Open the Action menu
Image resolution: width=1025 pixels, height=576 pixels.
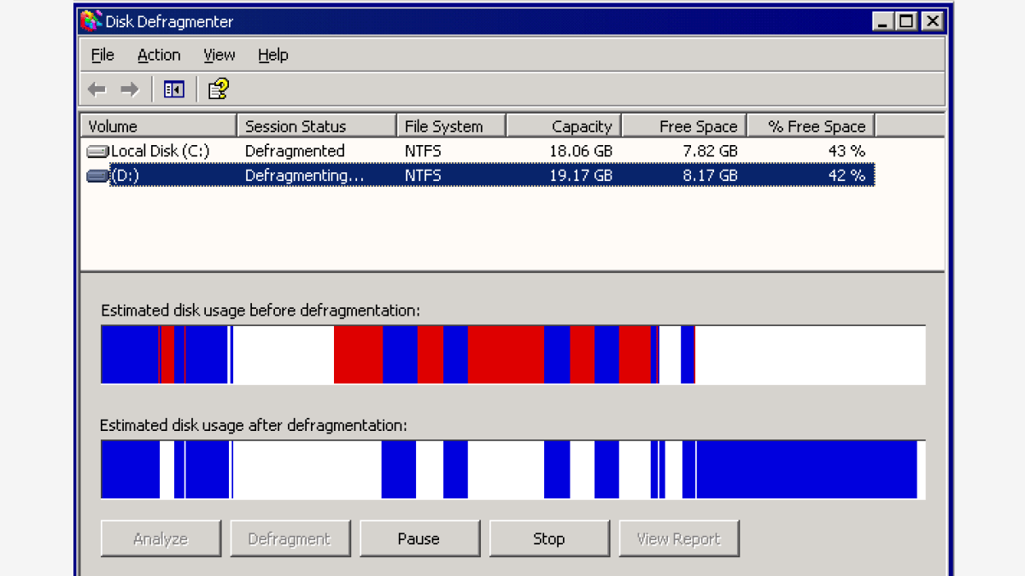[x=159, y=55]
